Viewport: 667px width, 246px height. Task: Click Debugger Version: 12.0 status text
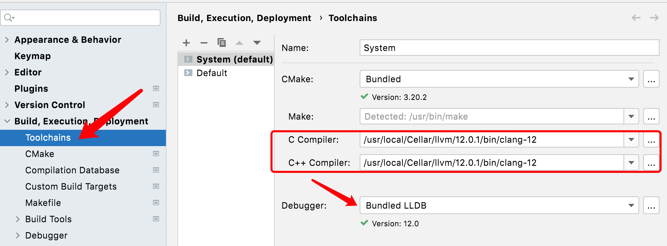point(395,224)
